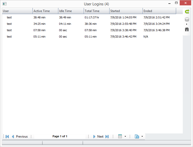Click the N/A ended cell
Screen dimensions: 193x147
click(146, 37)
